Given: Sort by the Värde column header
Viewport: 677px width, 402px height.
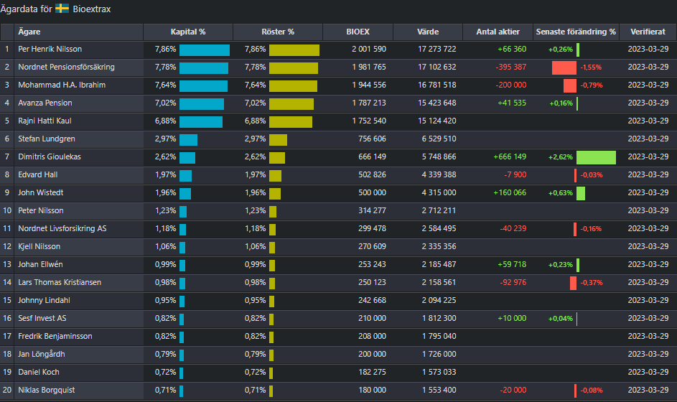Looking at the screenshot, I should pyautogui.click(x=428, y=32).
